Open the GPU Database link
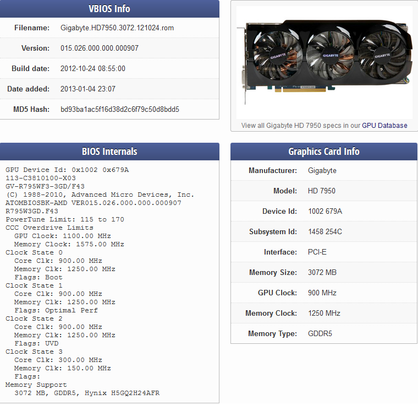This screenshot has width=418, height=405. (x=384, y=126)
